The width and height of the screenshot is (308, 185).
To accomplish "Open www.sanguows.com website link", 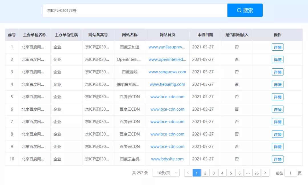I will pos(167,72).
